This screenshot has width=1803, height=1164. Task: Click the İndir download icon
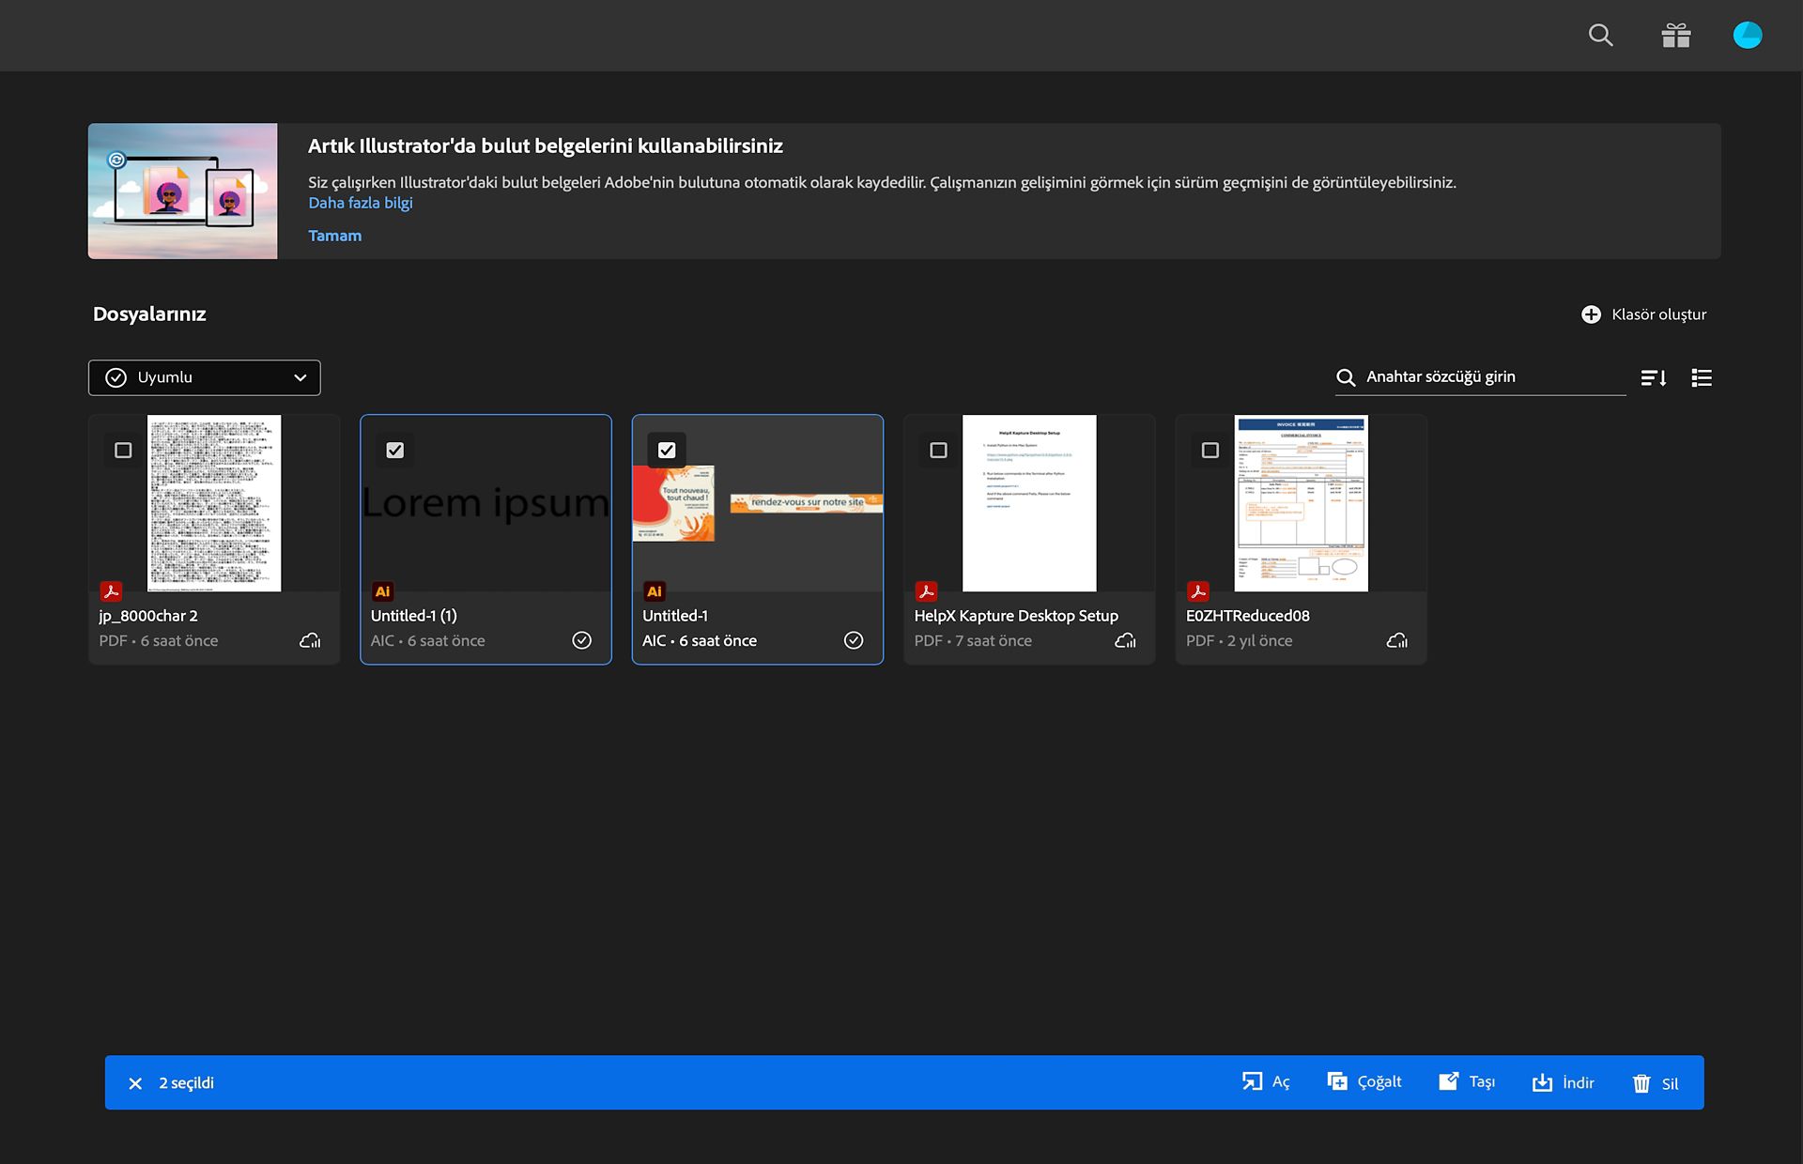click(1542, 1082)
